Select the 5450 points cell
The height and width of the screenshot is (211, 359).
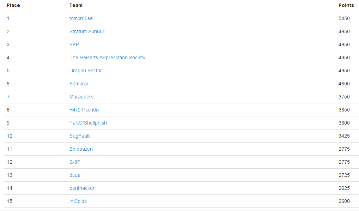(x=344, y=18)
